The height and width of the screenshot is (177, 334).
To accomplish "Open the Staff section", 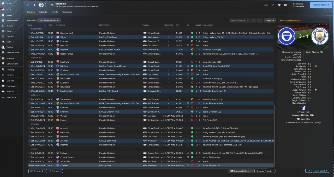I will tap(9, 42).
